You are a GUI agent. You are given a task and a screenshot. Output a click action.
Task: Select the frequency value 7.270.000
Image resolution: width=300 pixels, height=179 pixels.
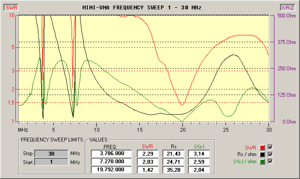tap(111, 162)
